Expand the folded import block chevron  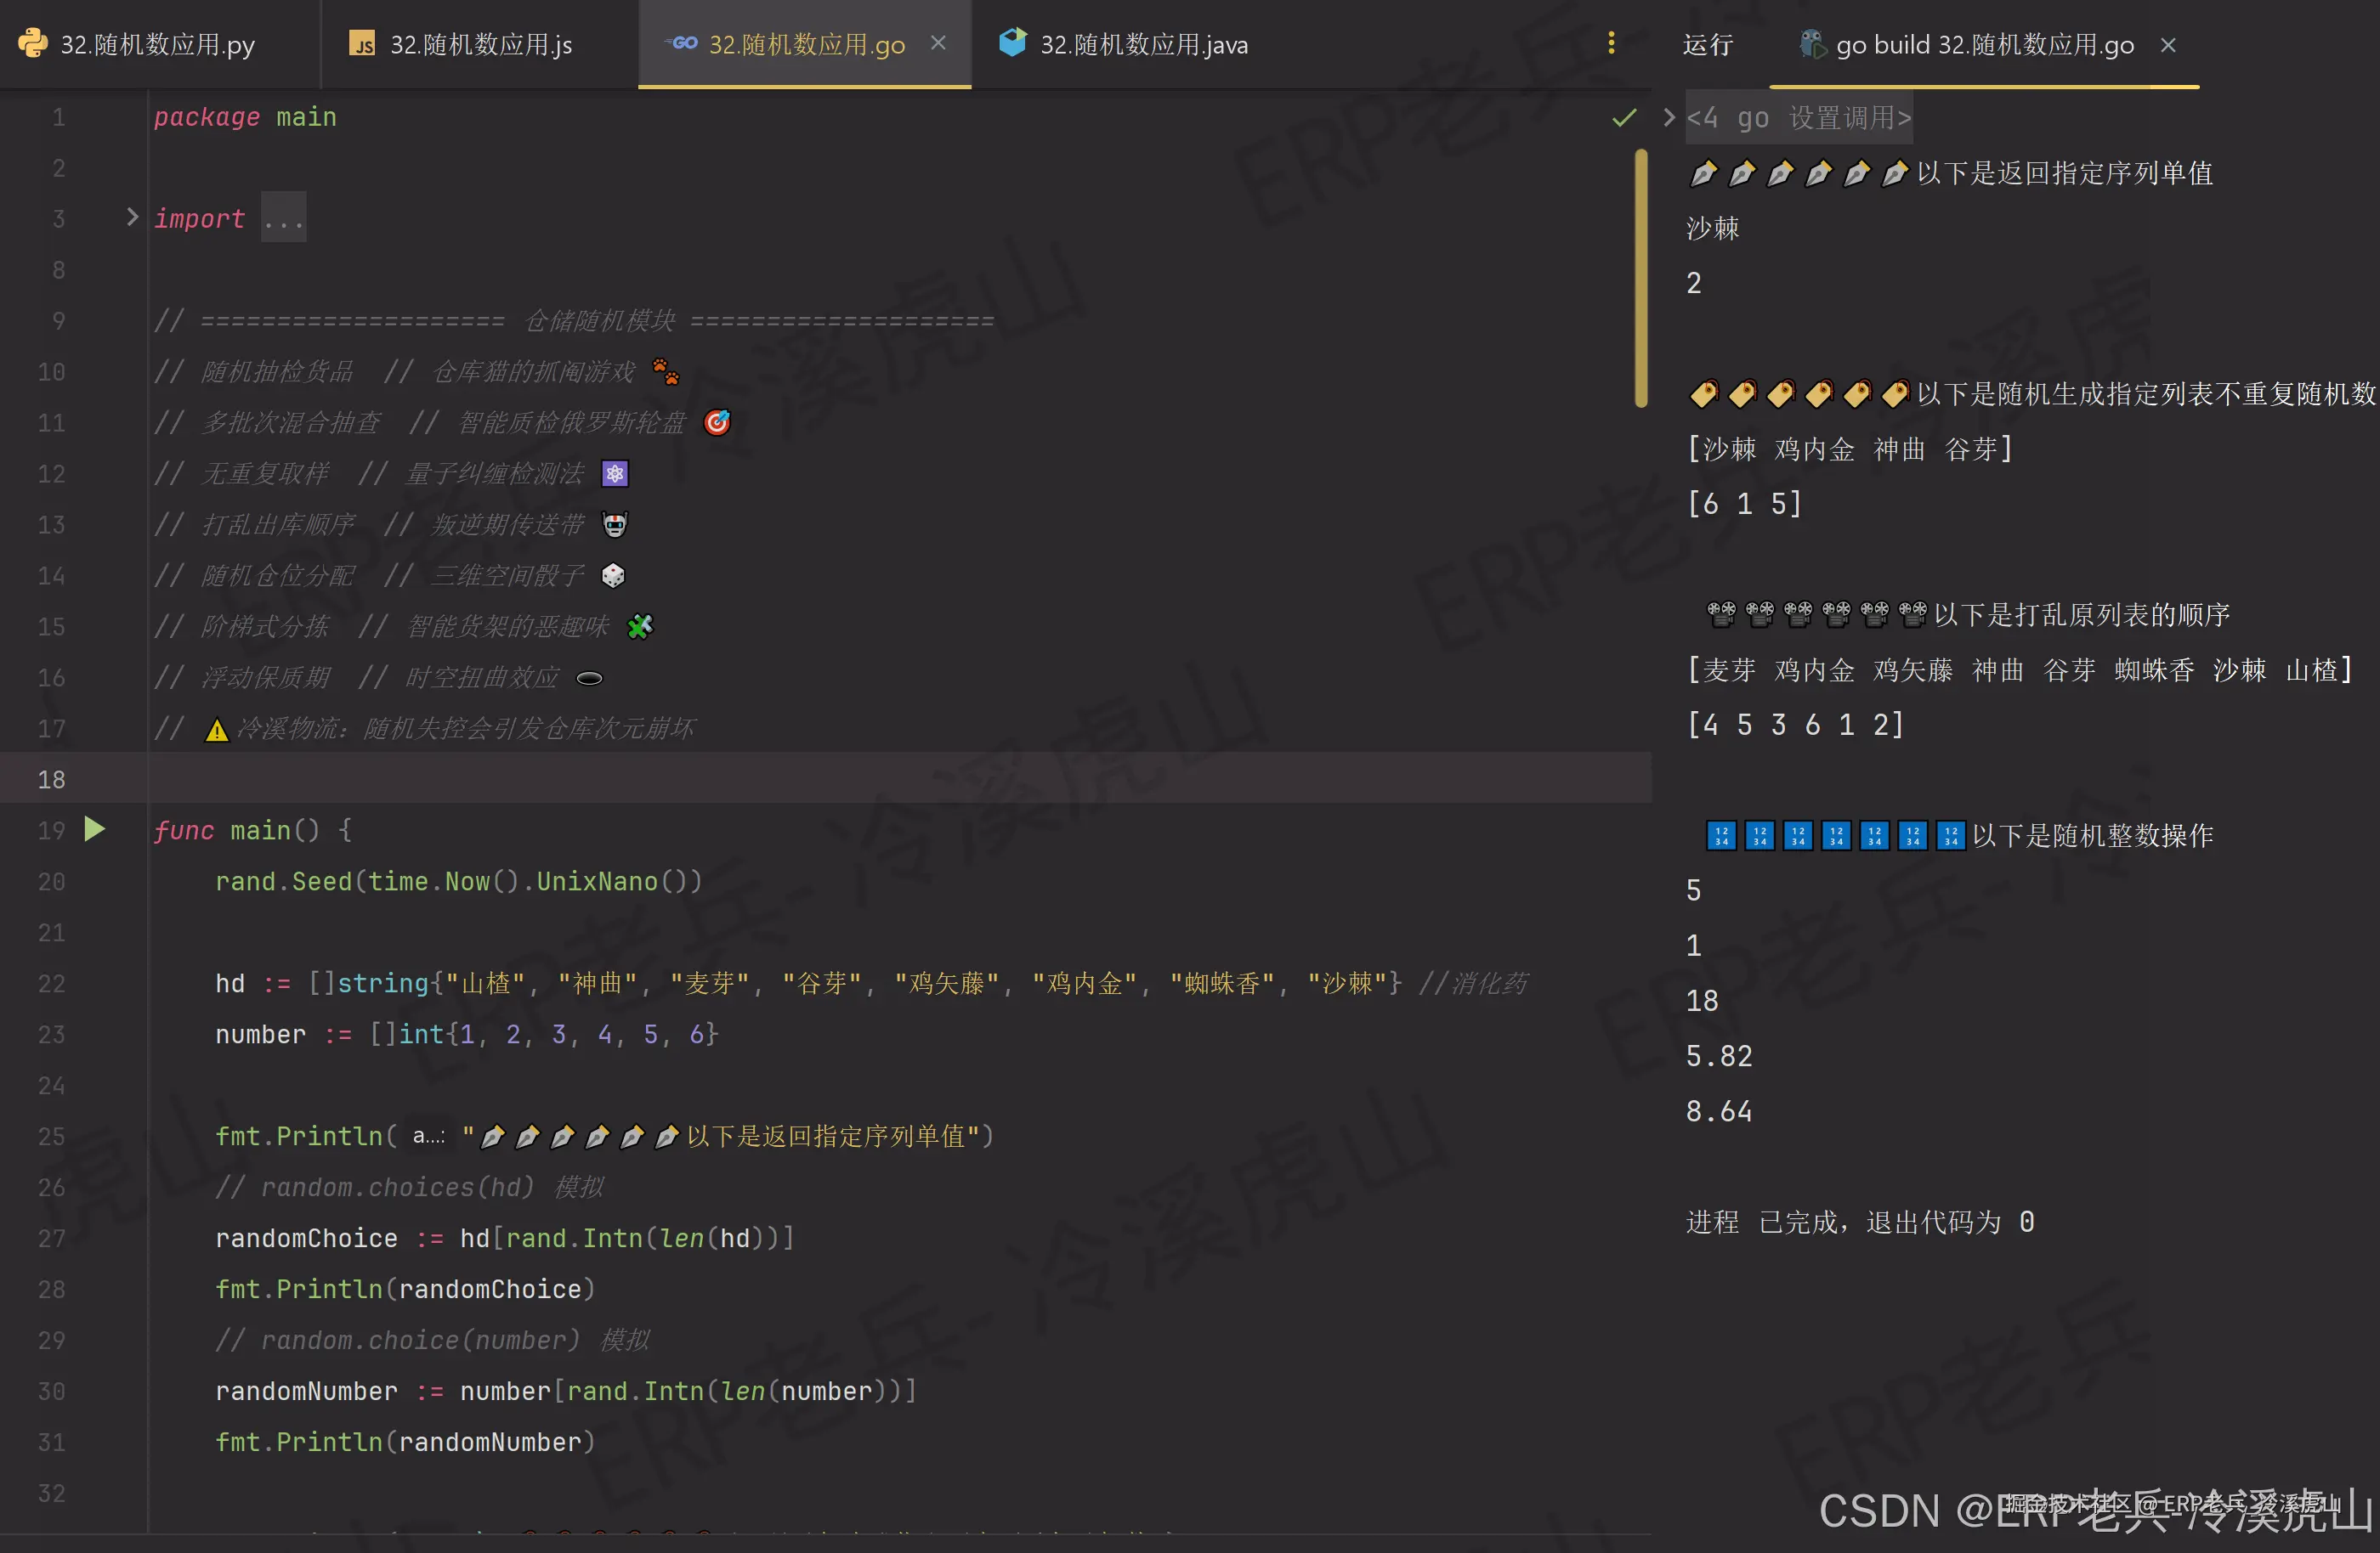[132, 217]
